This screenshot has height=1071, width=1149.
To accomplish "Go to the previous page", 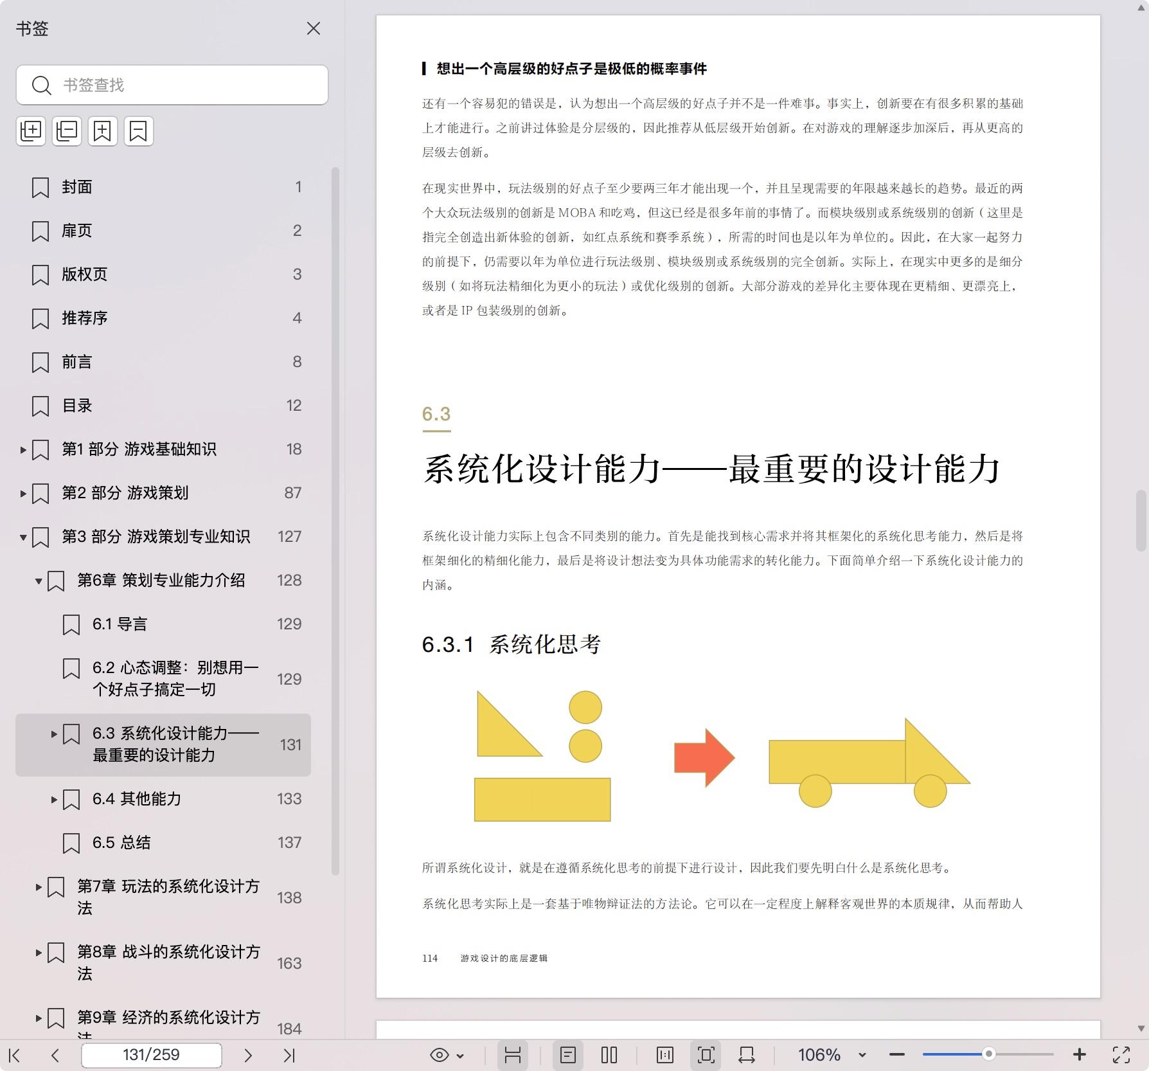I will click(x=55, y=1055).
